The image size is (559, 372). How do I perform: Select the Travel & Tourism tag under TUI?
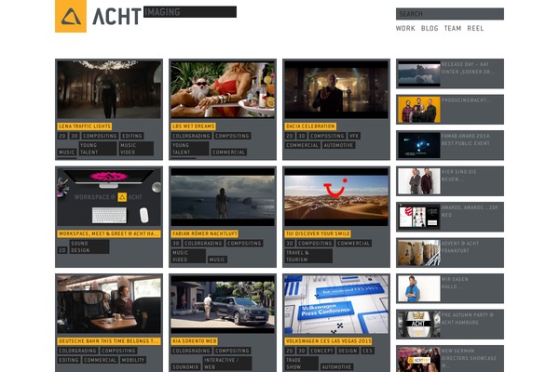(308, 256)
